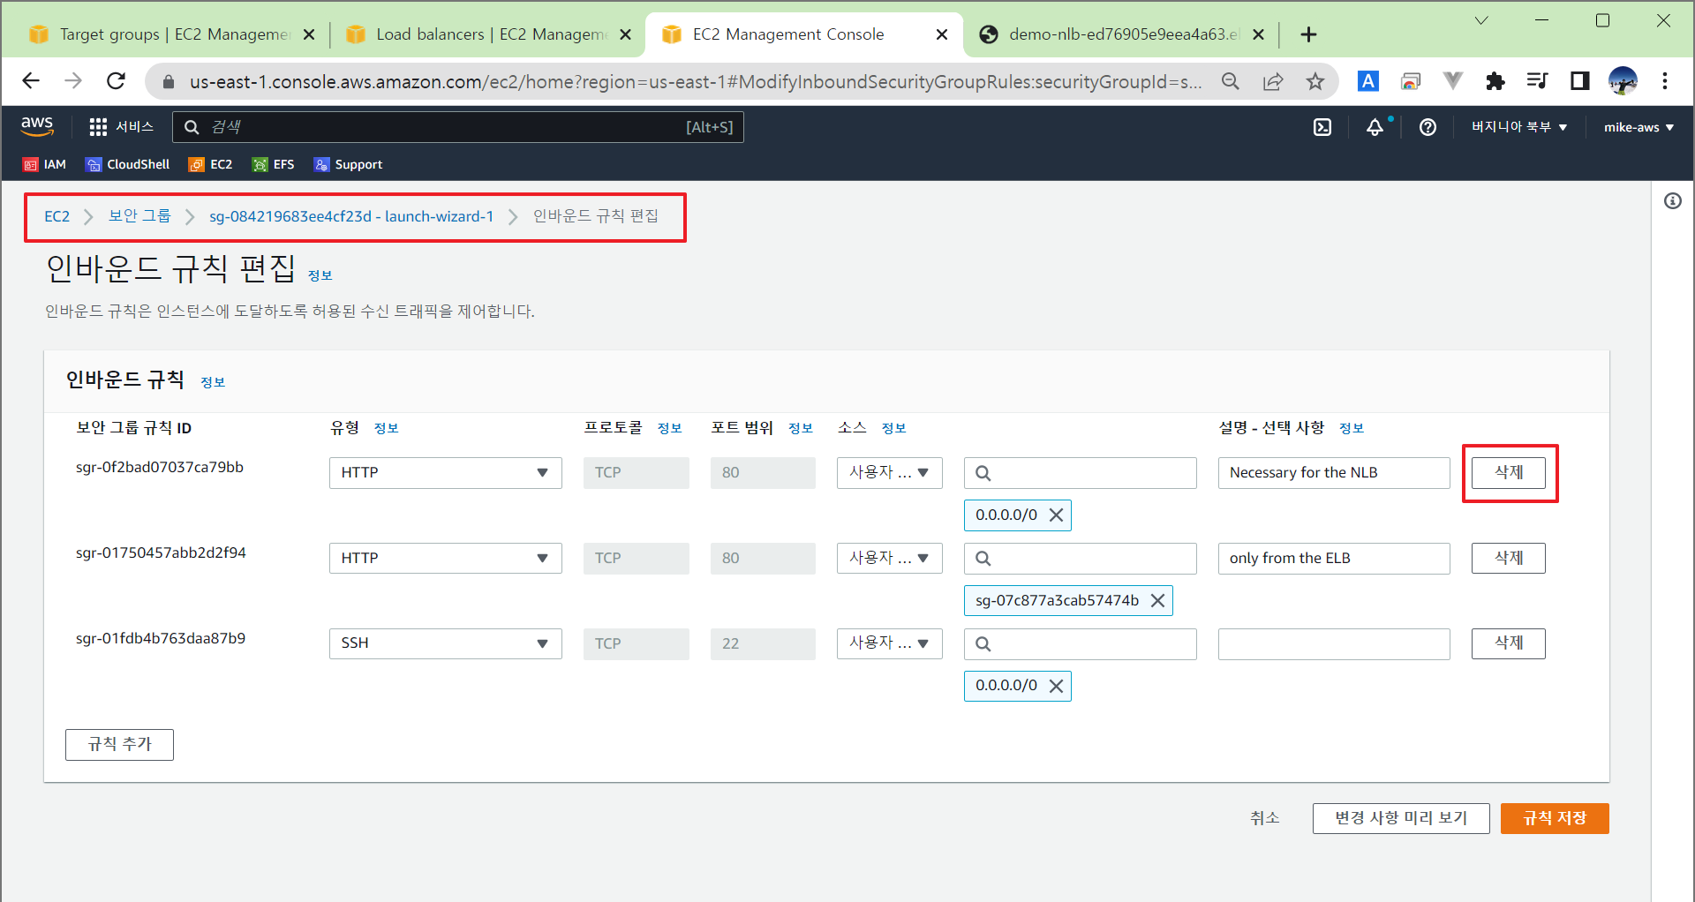Click 규칙 저장 save rules button

1555,818
